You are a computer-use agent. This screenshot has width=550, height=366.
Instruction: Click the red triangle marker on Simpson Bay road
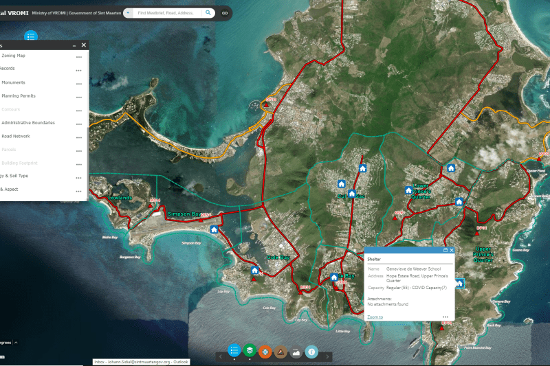(201, 220)
